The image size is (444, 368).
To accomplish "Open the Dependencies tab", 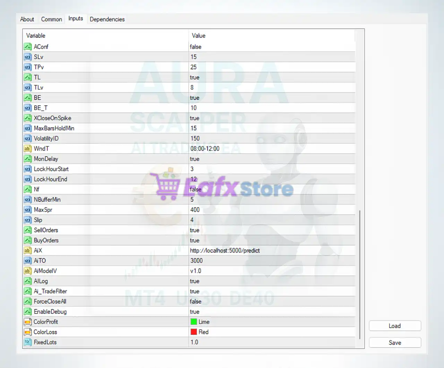I will coord(107,19).
